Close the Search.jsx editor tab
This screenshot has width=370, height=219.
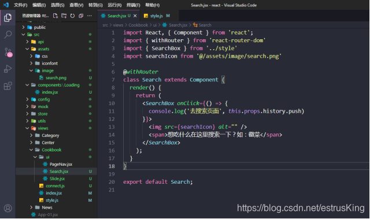[135, 16]
